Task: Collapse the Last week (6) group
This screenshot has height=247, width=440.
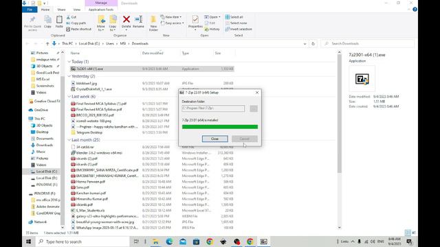Action: [69, 96]
